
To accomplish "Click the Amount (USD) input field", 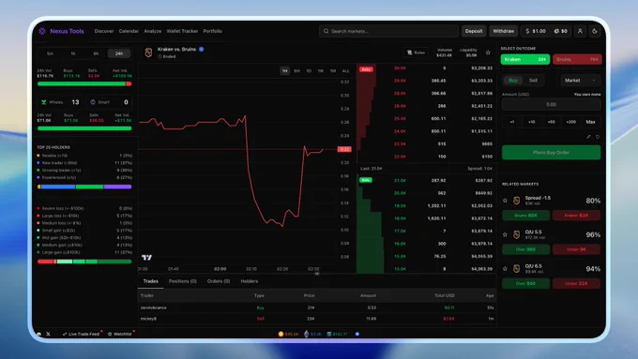I will coord(552,104).
